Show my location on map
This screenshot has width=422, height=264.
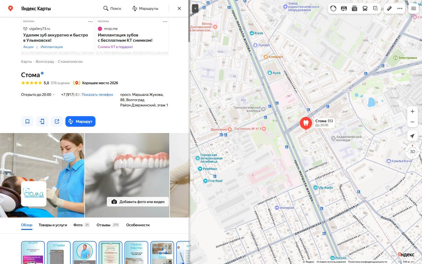[x=413, y=136]
